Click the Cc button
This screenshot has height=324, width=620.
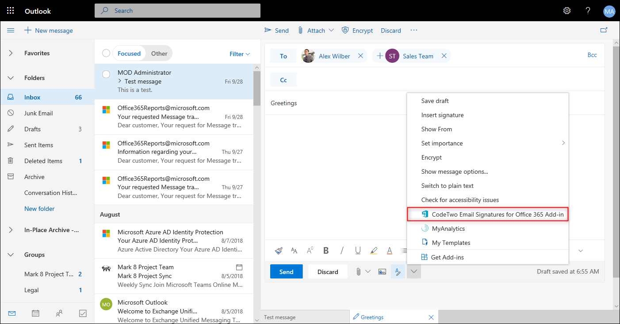283,80
